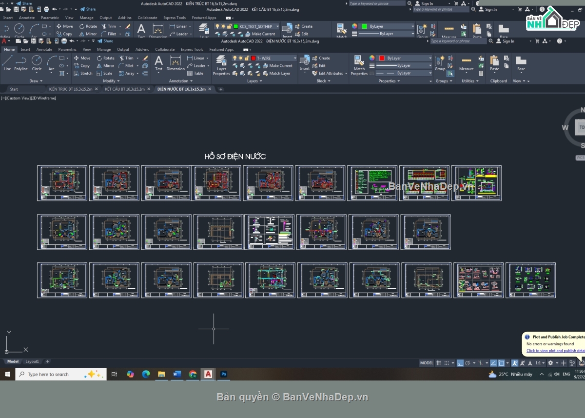
Task: Activate the Stretch modify tool
Action: point(83,74)
